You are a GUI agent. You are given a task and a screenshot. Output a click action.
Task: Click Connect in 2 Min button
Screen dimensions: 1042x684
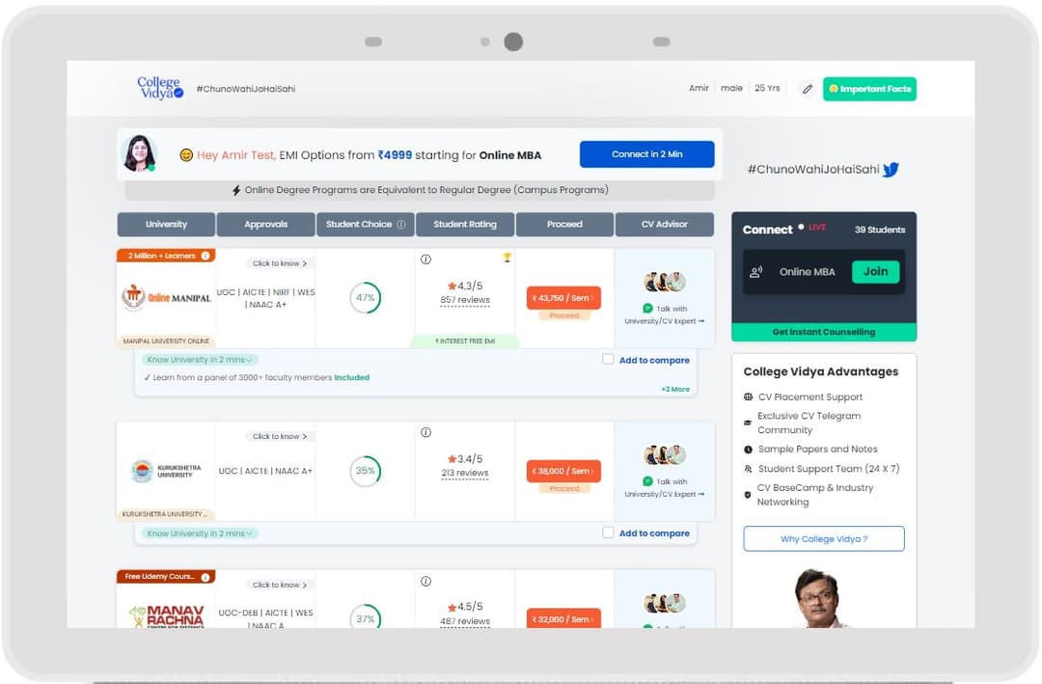tap(646, 154)
